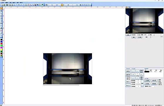The width and height of the screenshot is (164, 106).
Task: Adjust the upper camera slider handle
Action: click(154, 35)
